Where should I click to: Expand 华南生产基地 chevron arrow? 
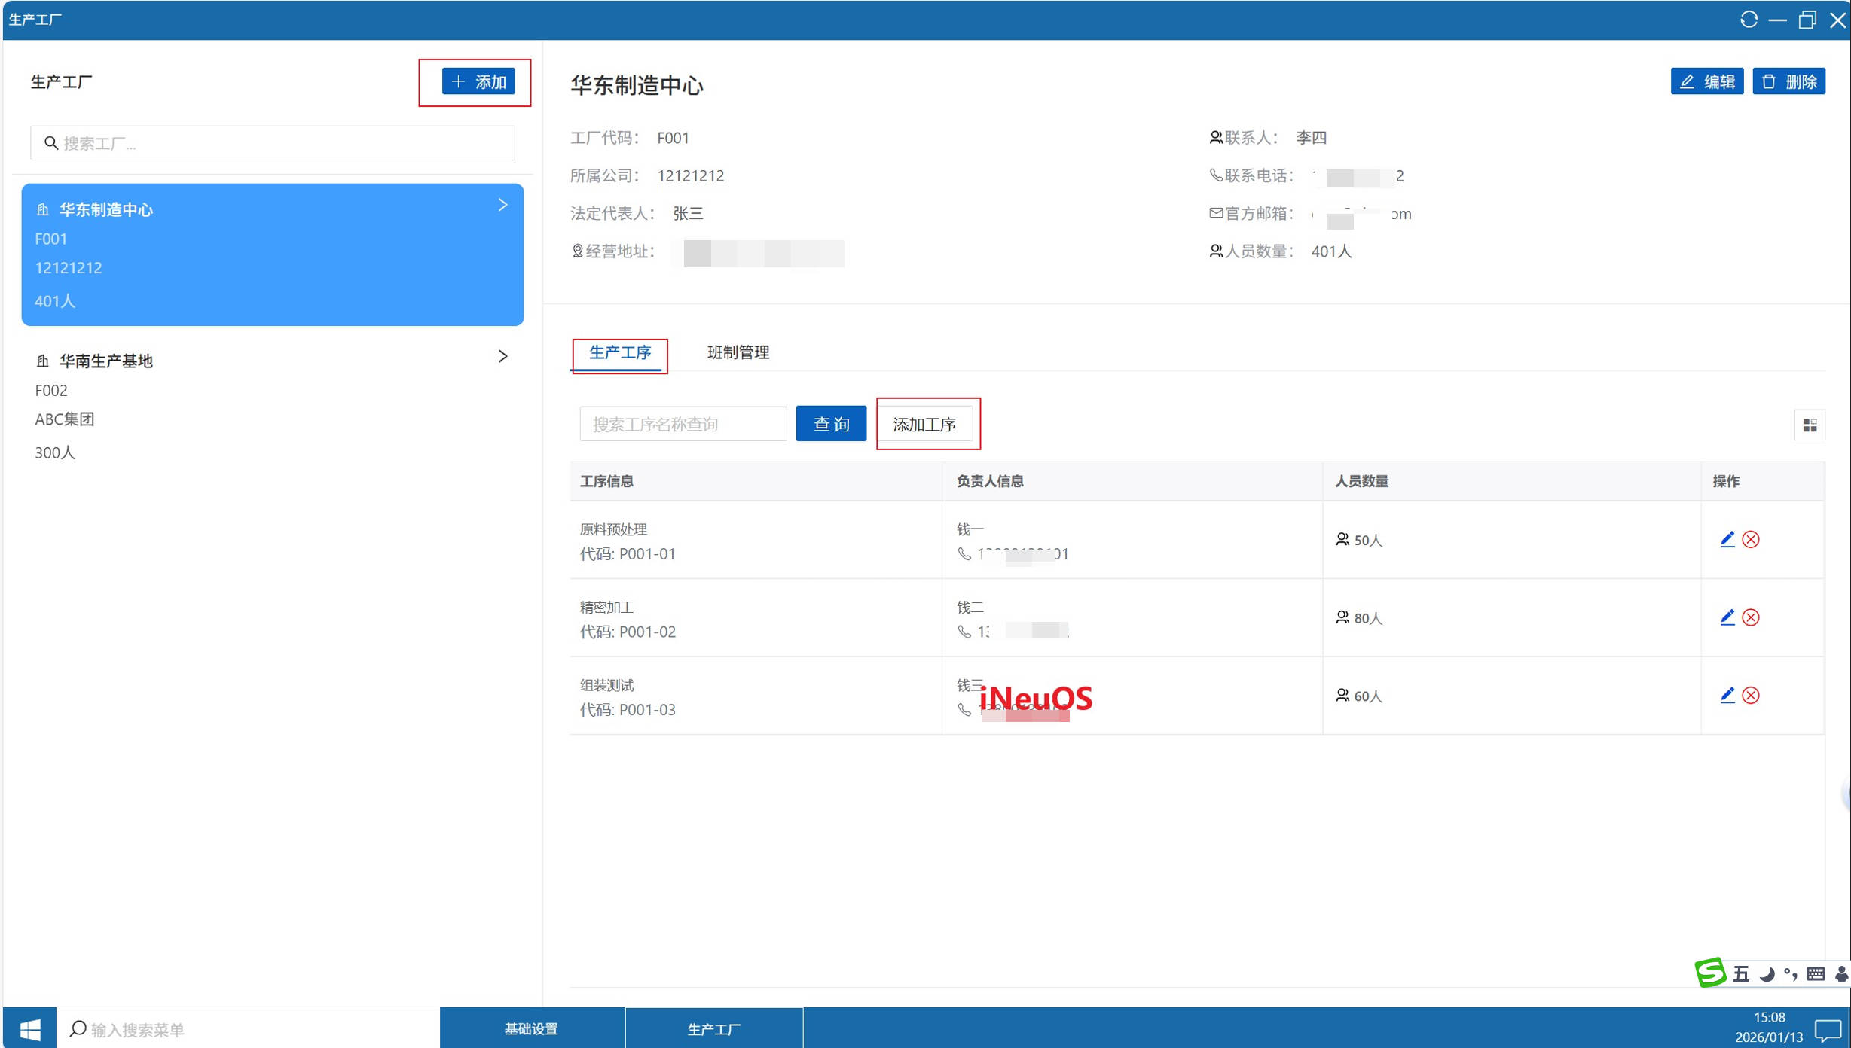click(x=502, y=356)
